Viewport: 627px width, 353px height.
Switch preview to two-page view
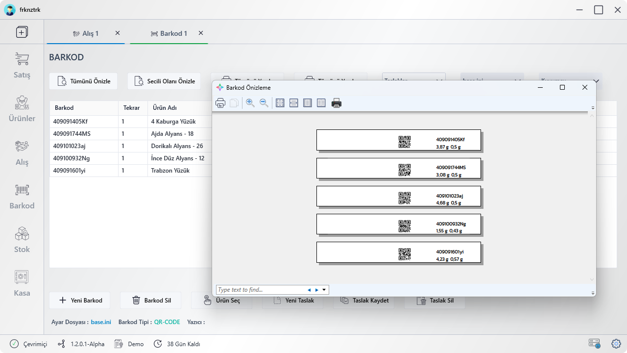(x=321, y=103)
